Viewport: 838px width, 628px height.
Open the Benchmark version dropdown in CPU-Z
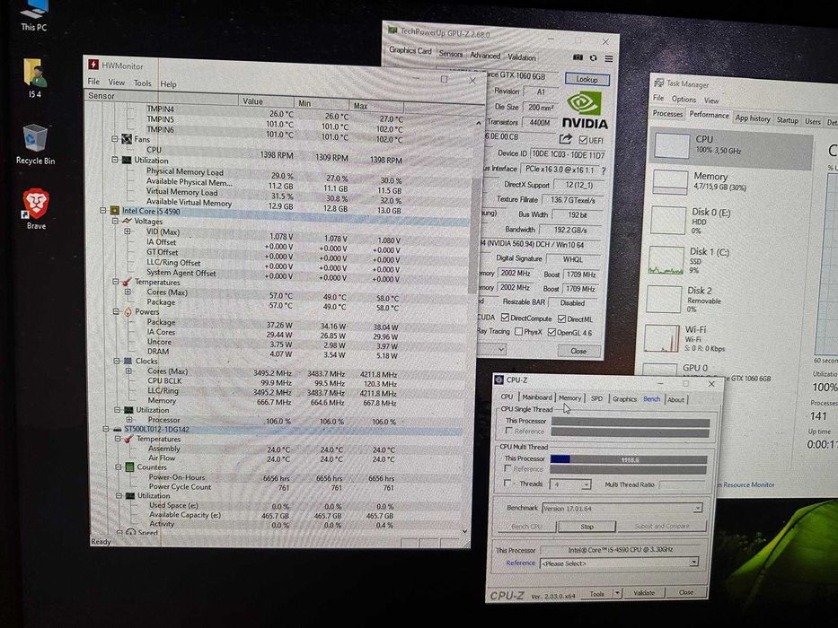point(698,509)
